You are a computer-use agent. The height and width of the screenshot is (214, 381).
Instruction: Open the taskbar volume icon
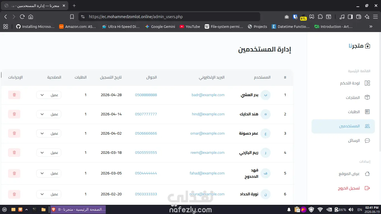coord(351,210)
